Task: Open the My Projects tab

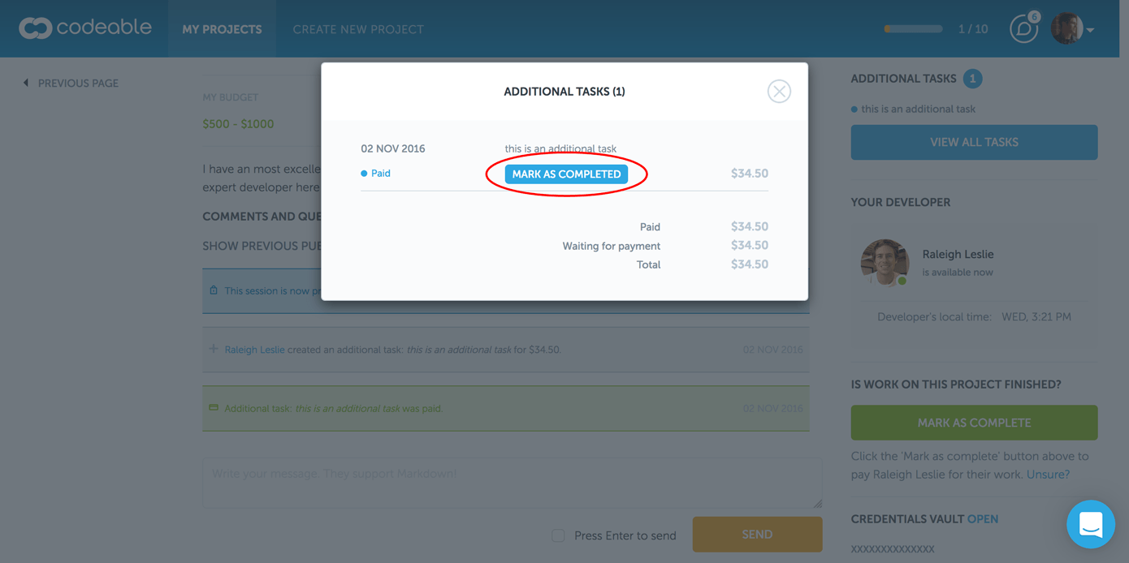Action: 222,29
